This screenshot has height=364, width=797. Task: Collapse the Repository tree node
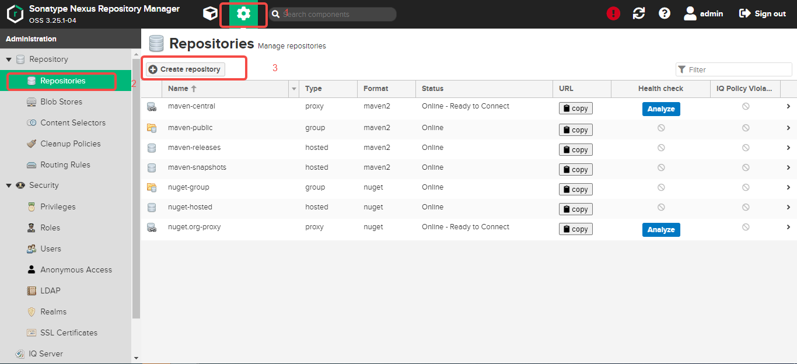(x=9, y=60)
